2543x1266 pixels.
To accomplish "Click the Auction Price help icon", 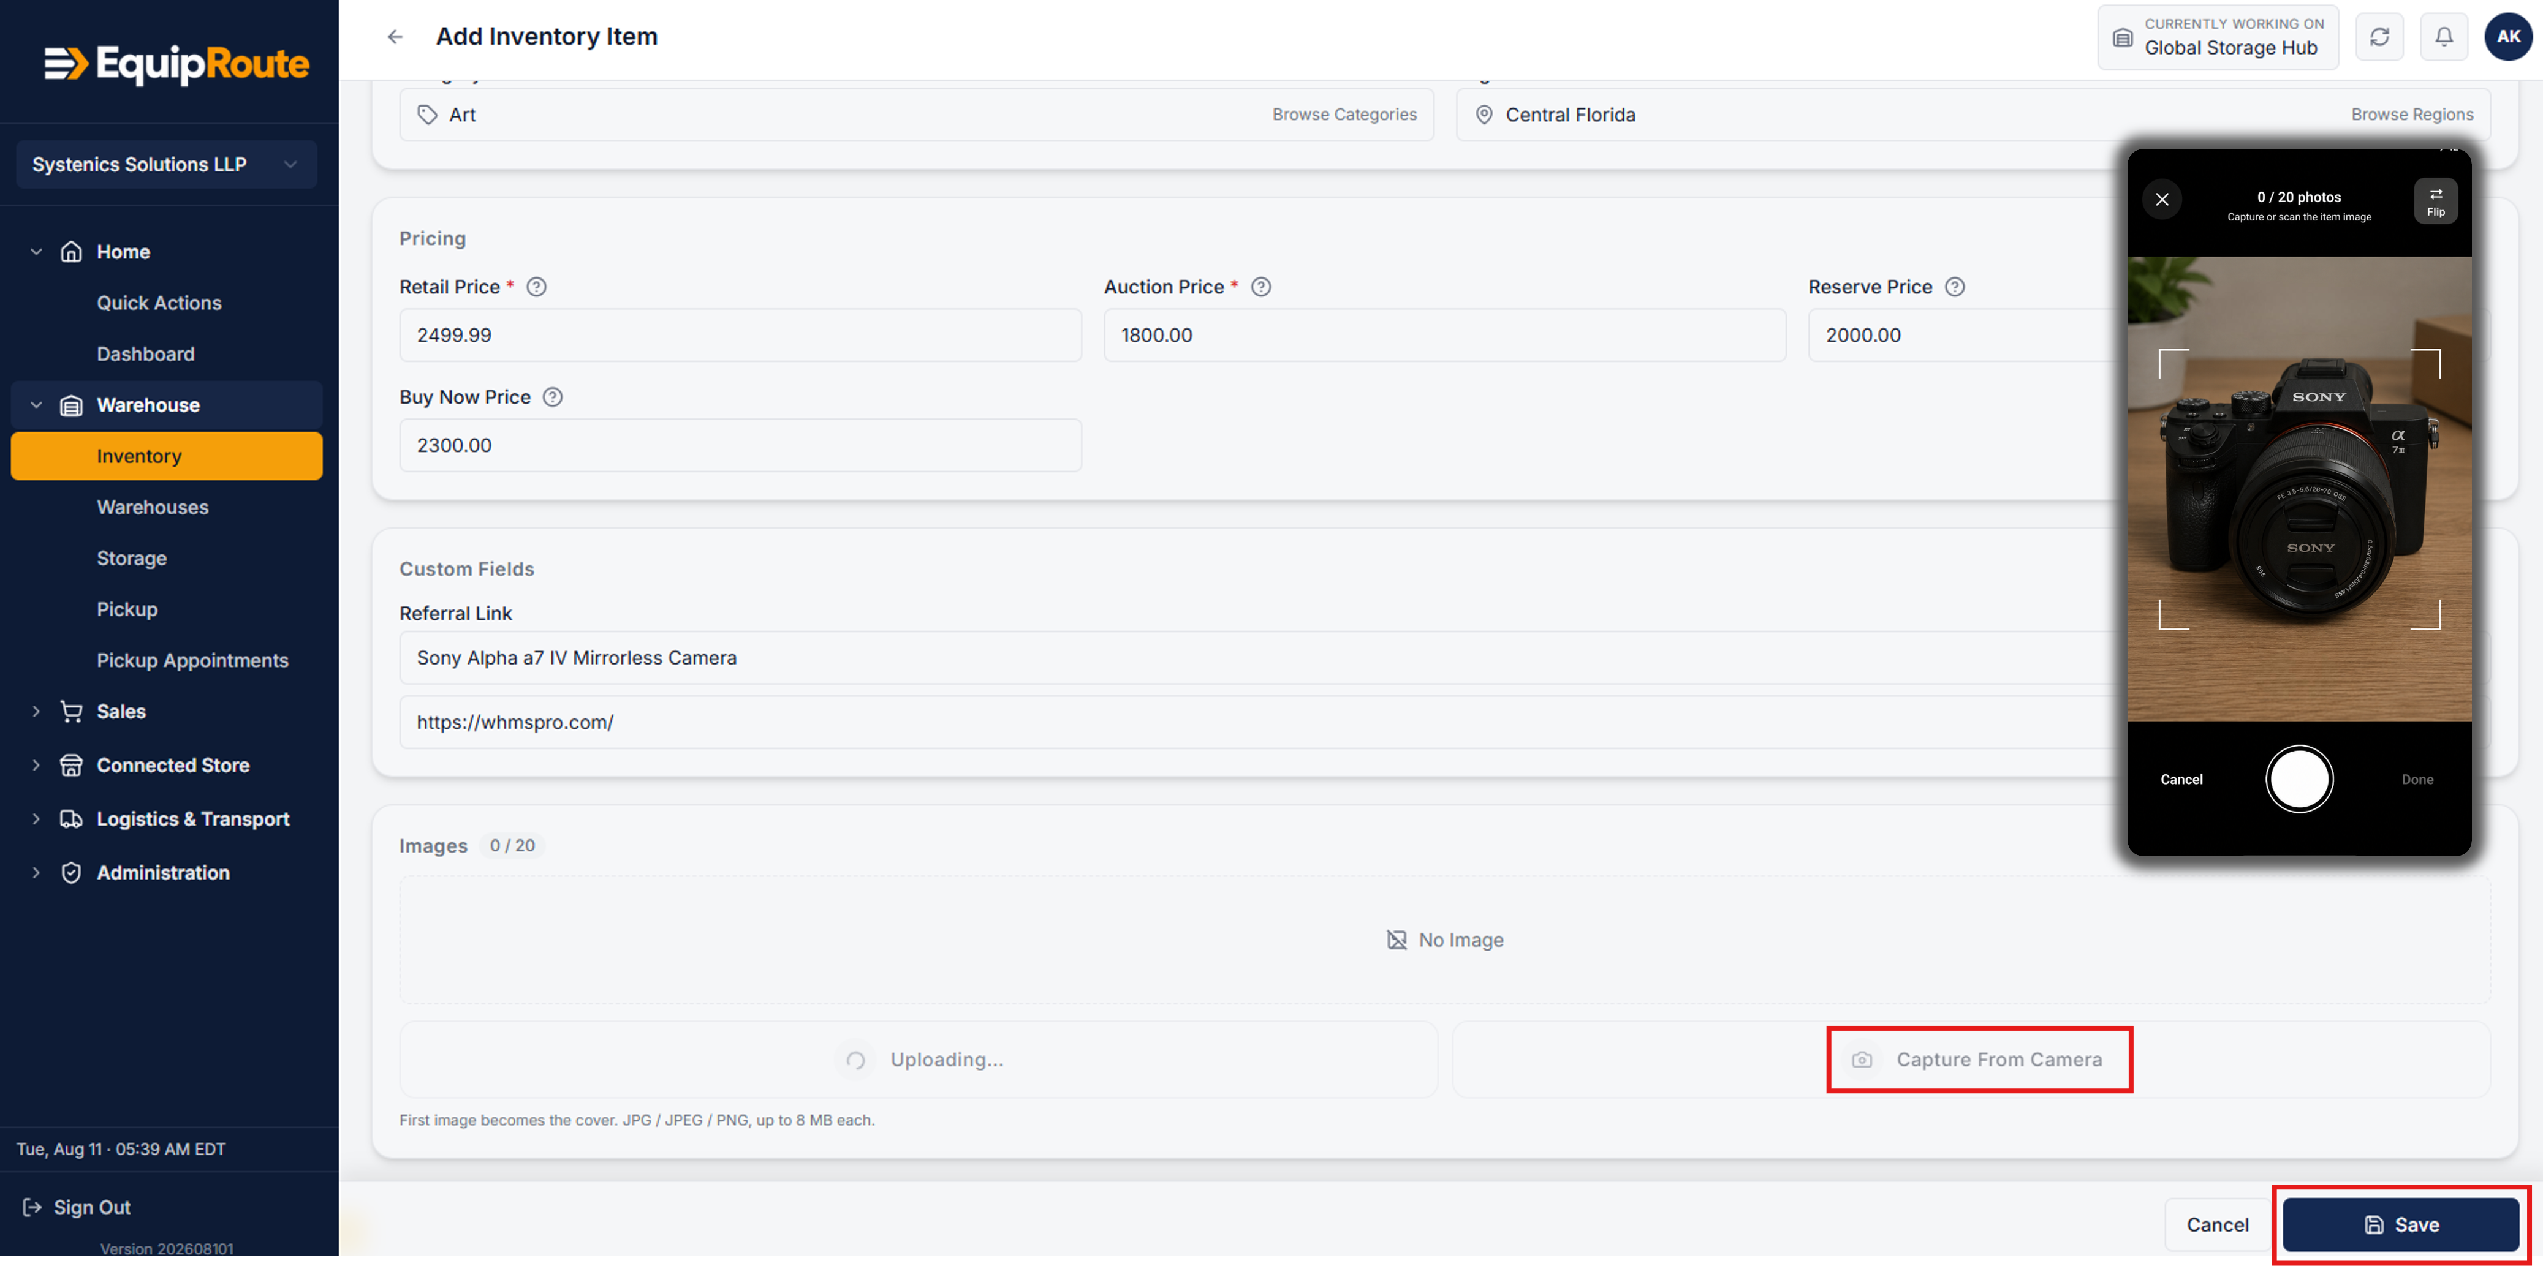I will click(1260, 286).
